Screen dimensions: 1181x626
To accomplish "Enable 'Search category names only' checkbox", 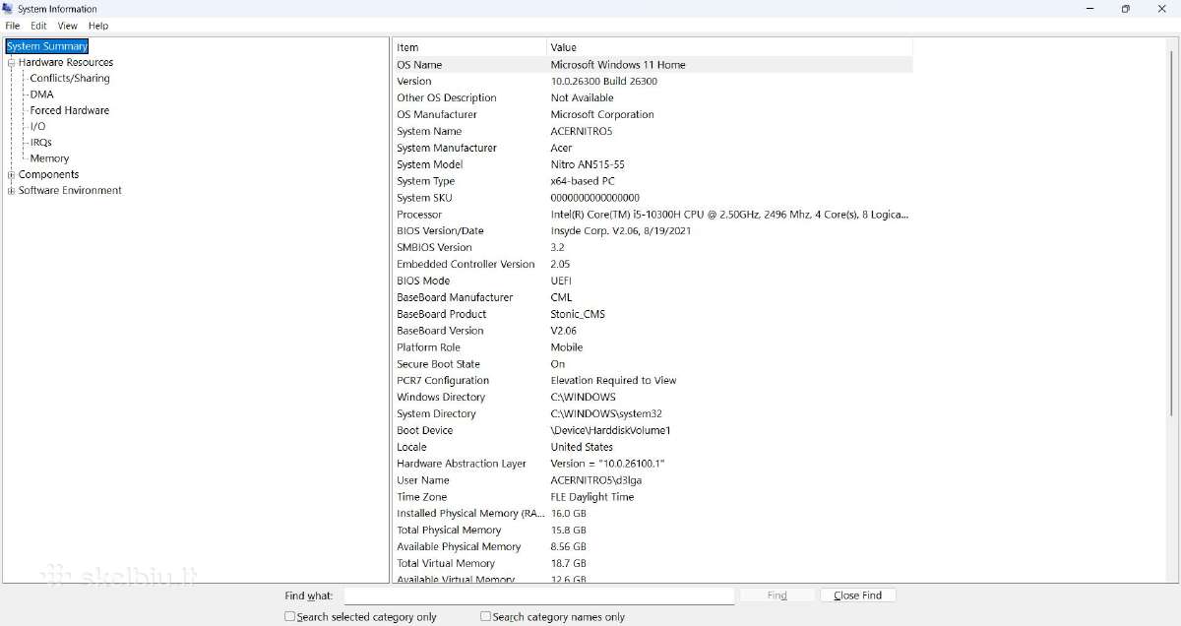I will tap(486, 616).
